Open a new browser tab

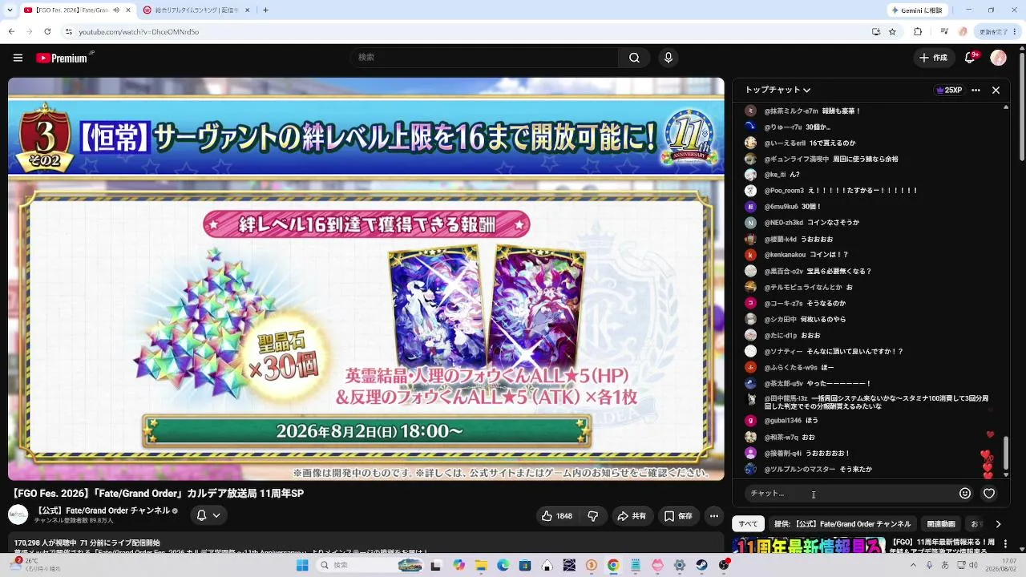(x=265, y=10)
